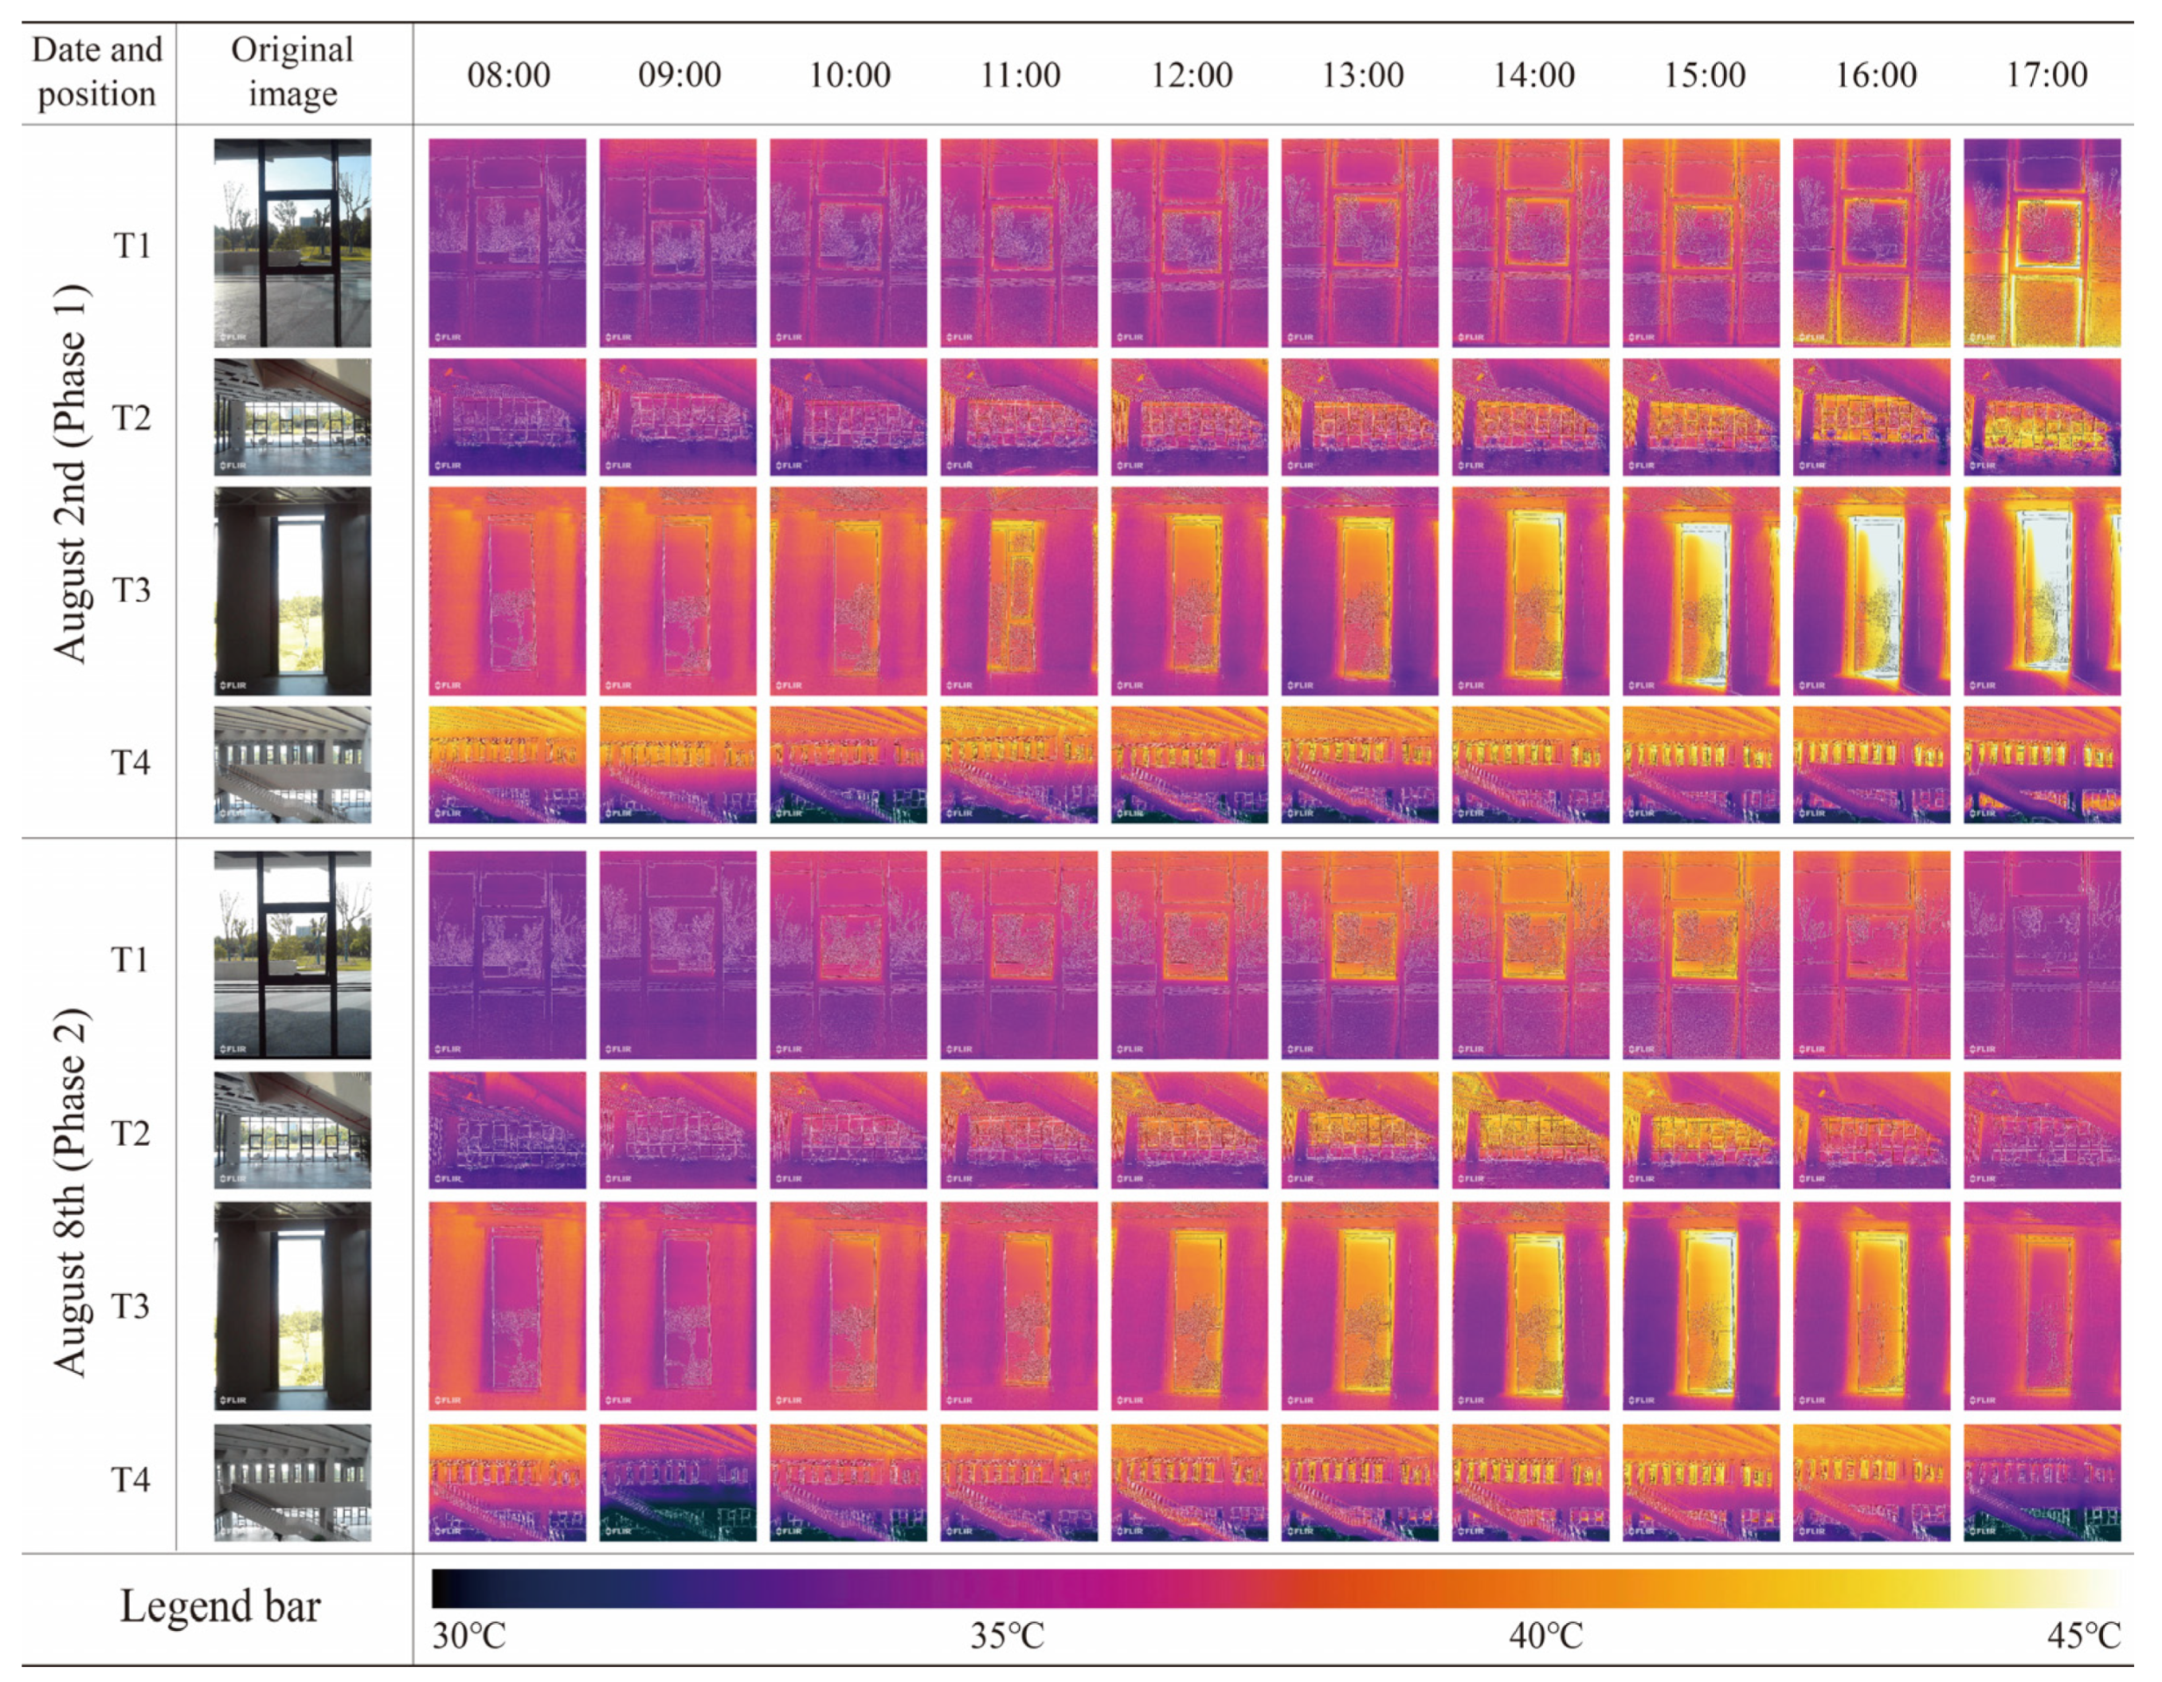This screenshot has height=1682, width=2162.
Task: Click the Date and position header
Action: tap(97, 71)
